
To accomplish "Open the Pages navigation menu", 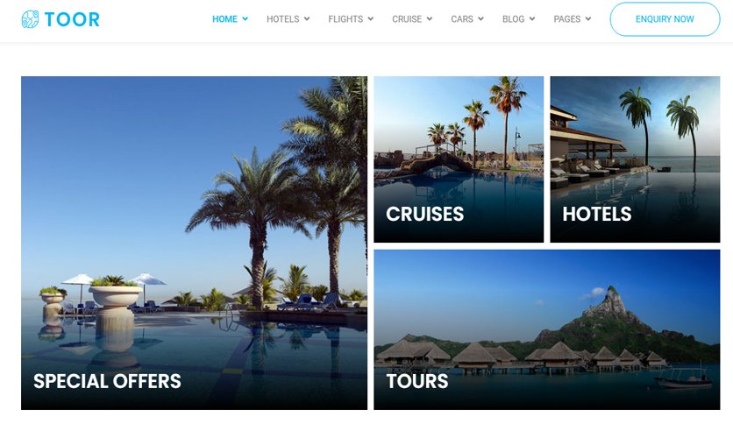I will (x=567, y=19).
